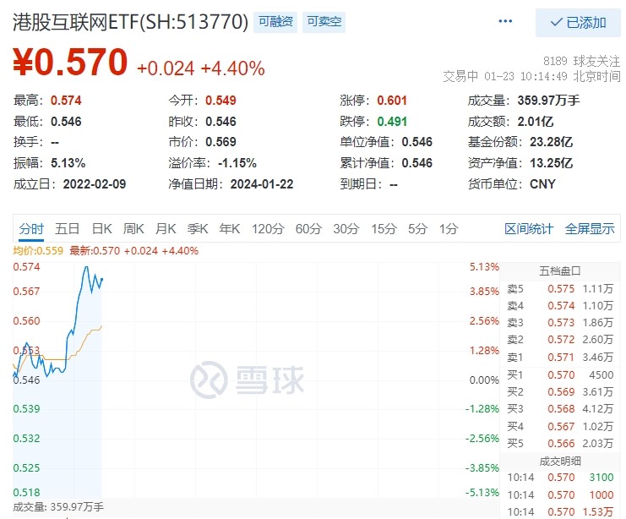Show the 周K weekly chart
626x519 pixels.
[x=134, y=228]
